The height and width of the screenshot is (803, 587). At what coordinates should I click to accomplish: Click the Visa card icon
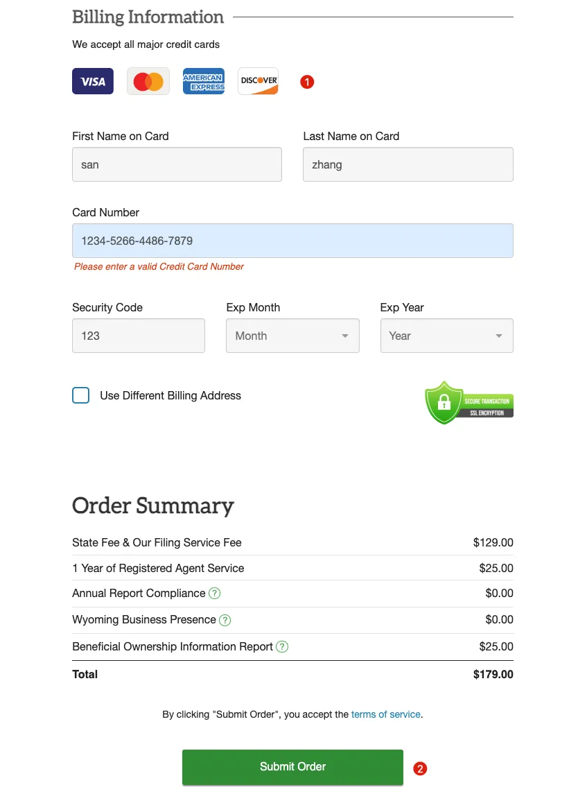93,81
